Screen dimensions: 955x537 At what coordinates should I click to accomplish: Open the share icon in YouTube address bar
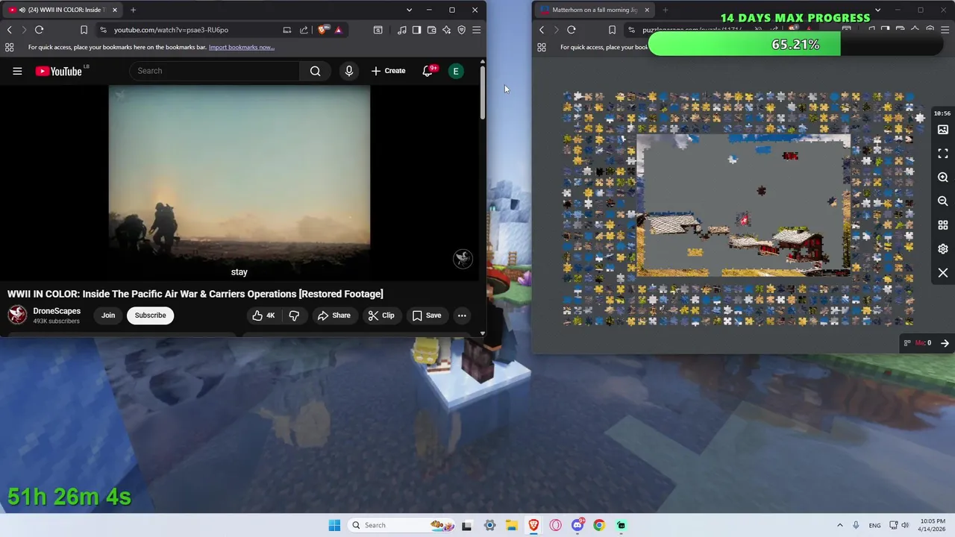(304, 30)
